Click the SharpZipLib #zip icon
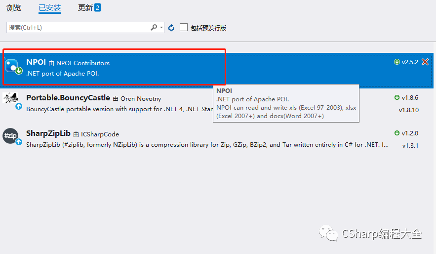Image resolution: width=436 pixels, height=254 pixels. (x=12, y=136)
